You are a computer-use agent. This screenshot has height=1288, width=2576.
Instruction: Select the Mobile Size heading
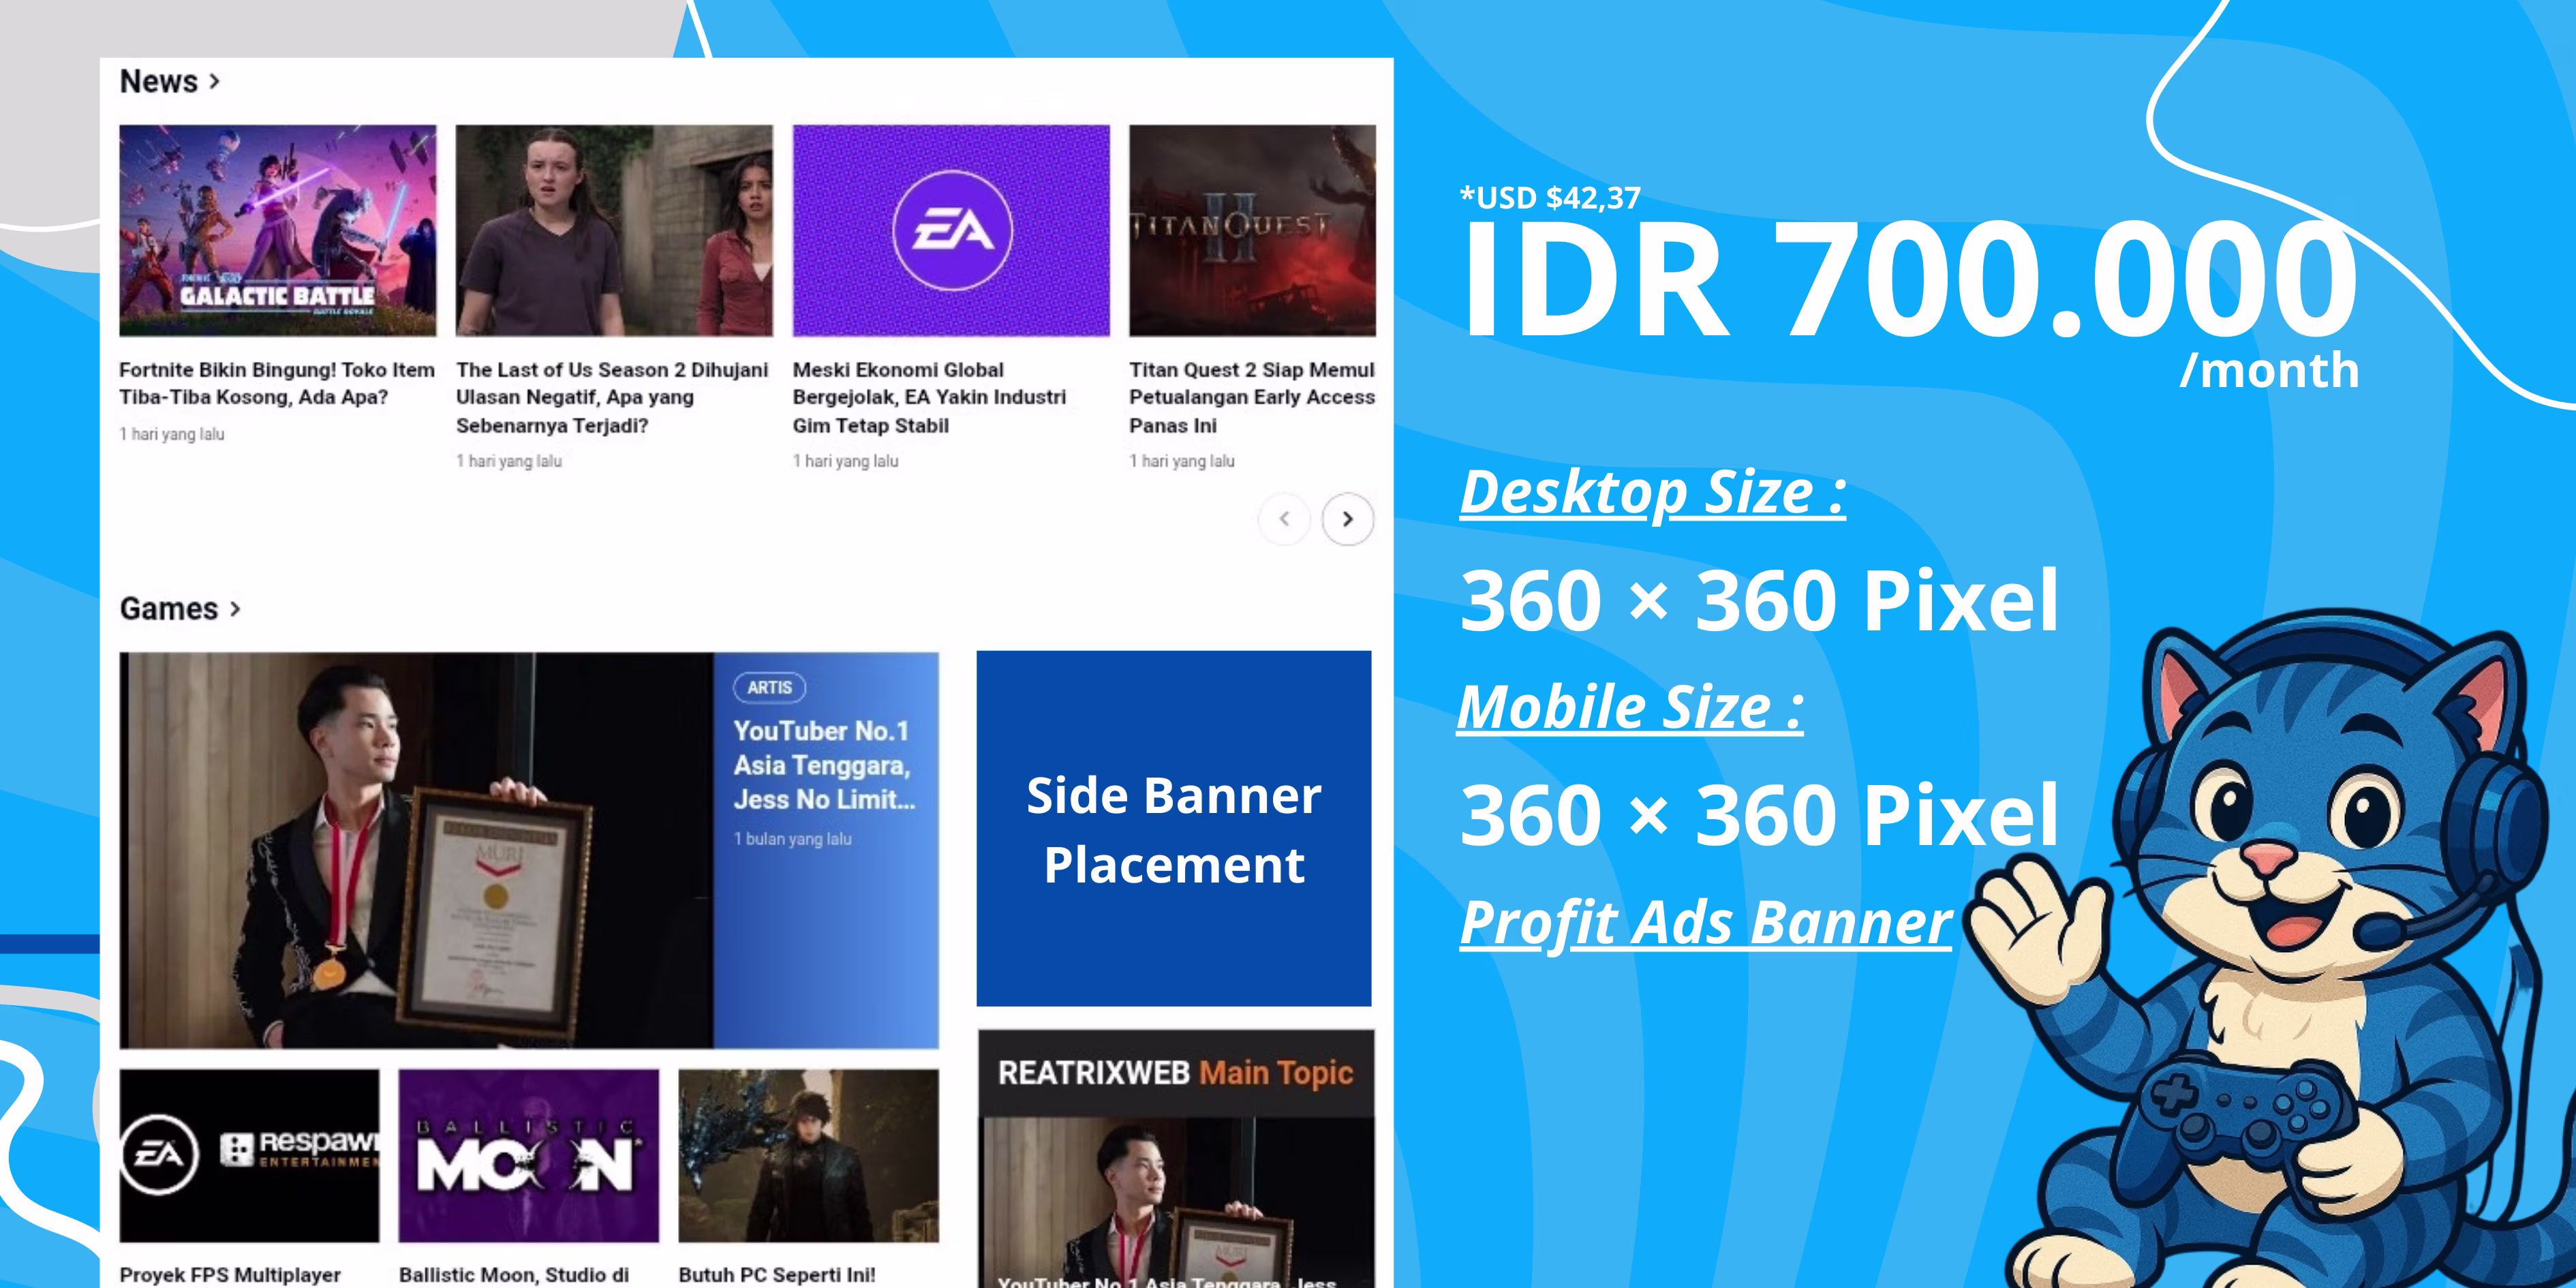pos(1630,708)
